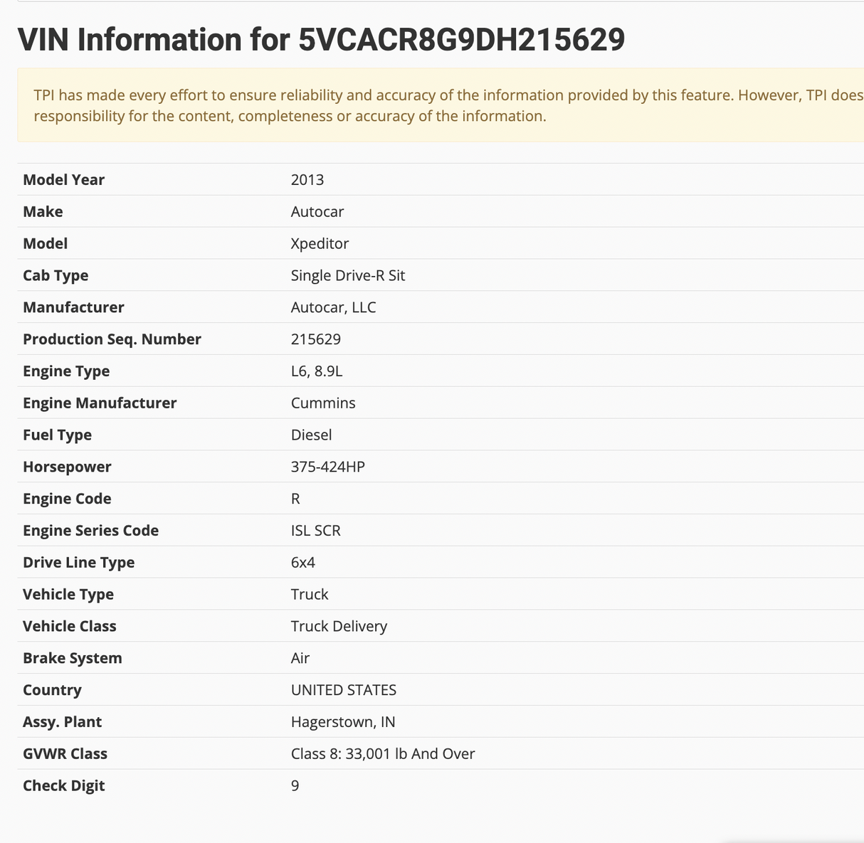Select the Country value UNITED STATES
The image size is (864, 843).
[344, 690]
